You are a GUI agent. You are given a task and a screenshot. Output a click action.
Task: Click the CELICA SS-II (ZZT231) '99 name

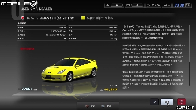point(57,18)
